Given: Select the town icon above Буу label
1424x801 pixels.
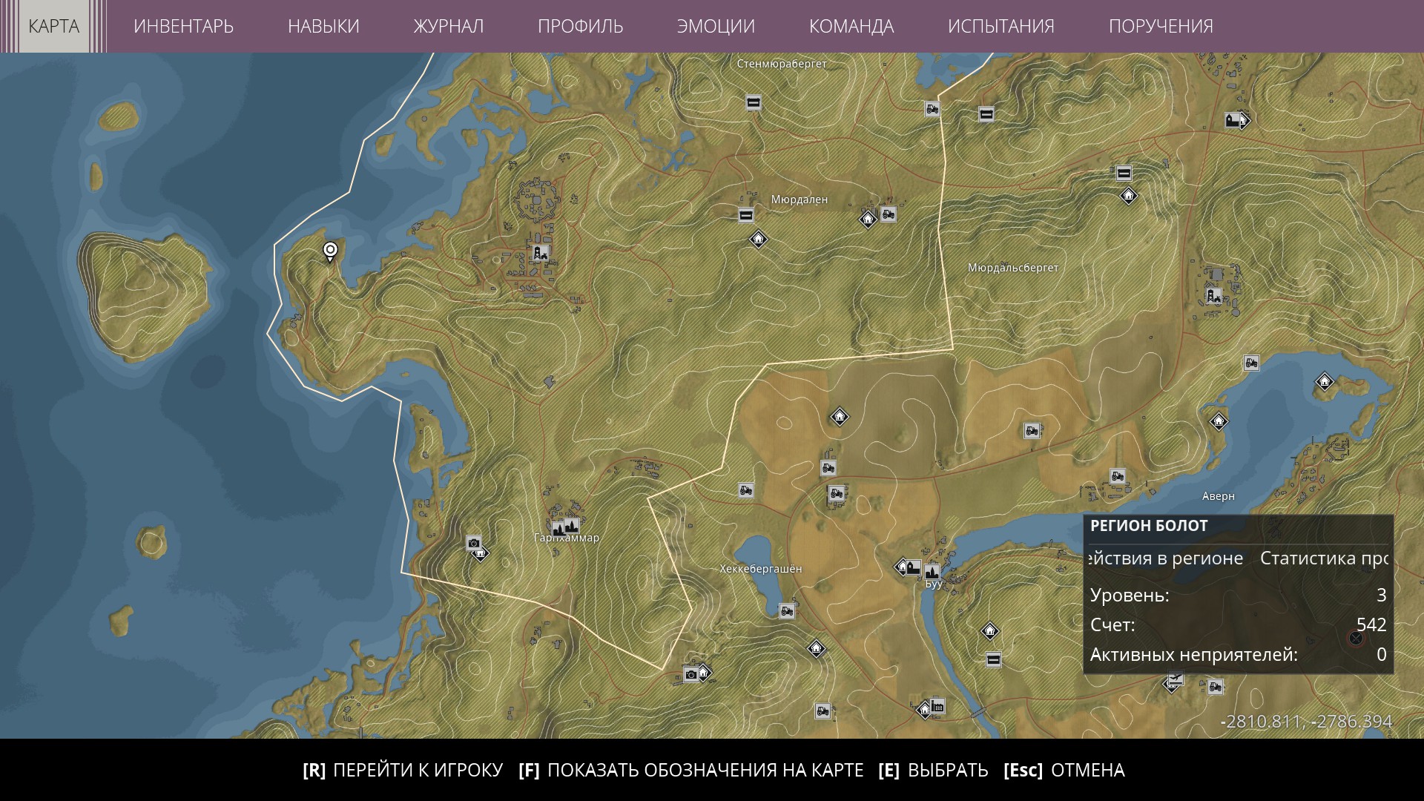Looking at the screenshot, I should click(932, 571).
